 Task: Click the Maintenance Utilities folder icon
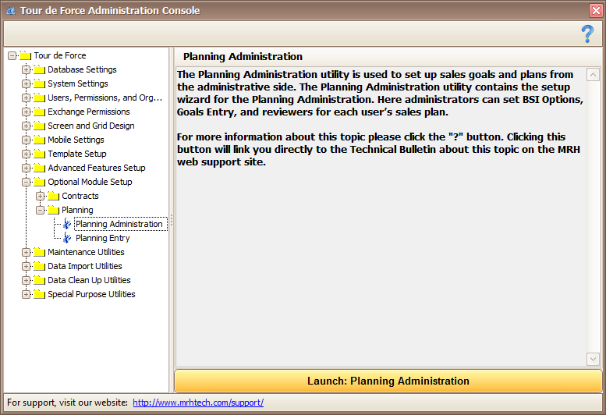40,252
